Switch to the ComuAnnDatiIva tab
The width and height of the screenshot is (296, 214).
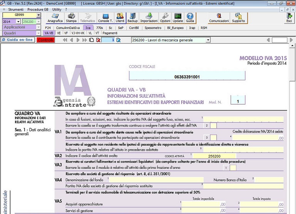(x=68, y=28)
